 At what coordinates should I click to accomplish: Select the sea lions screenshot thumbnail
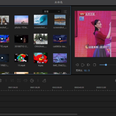[x=5, y=20]
